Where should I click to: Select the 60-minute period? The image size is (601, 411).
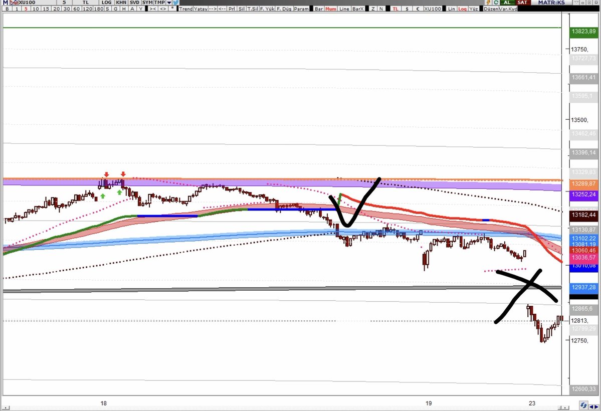[x=77, y=9]
